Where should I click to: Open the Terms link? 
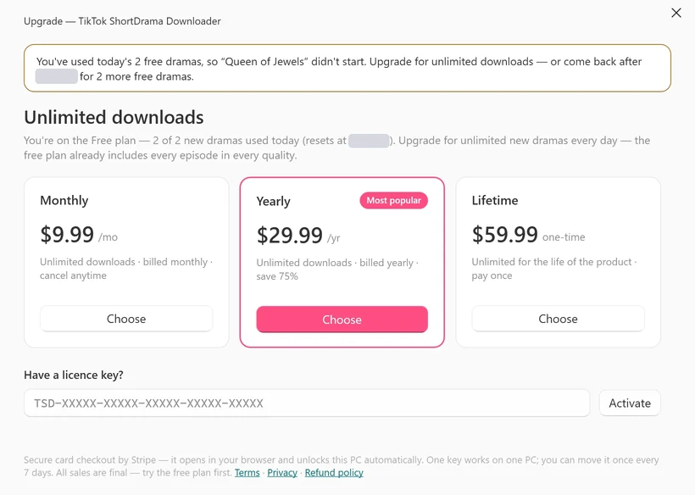[247, 473]
